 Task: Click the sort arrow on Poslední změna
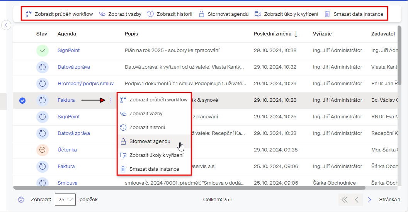(296, 34)
